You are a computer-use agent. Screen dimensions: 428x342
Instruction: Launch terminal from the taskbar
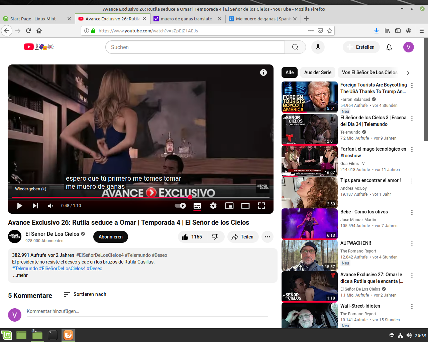(53, 335)
